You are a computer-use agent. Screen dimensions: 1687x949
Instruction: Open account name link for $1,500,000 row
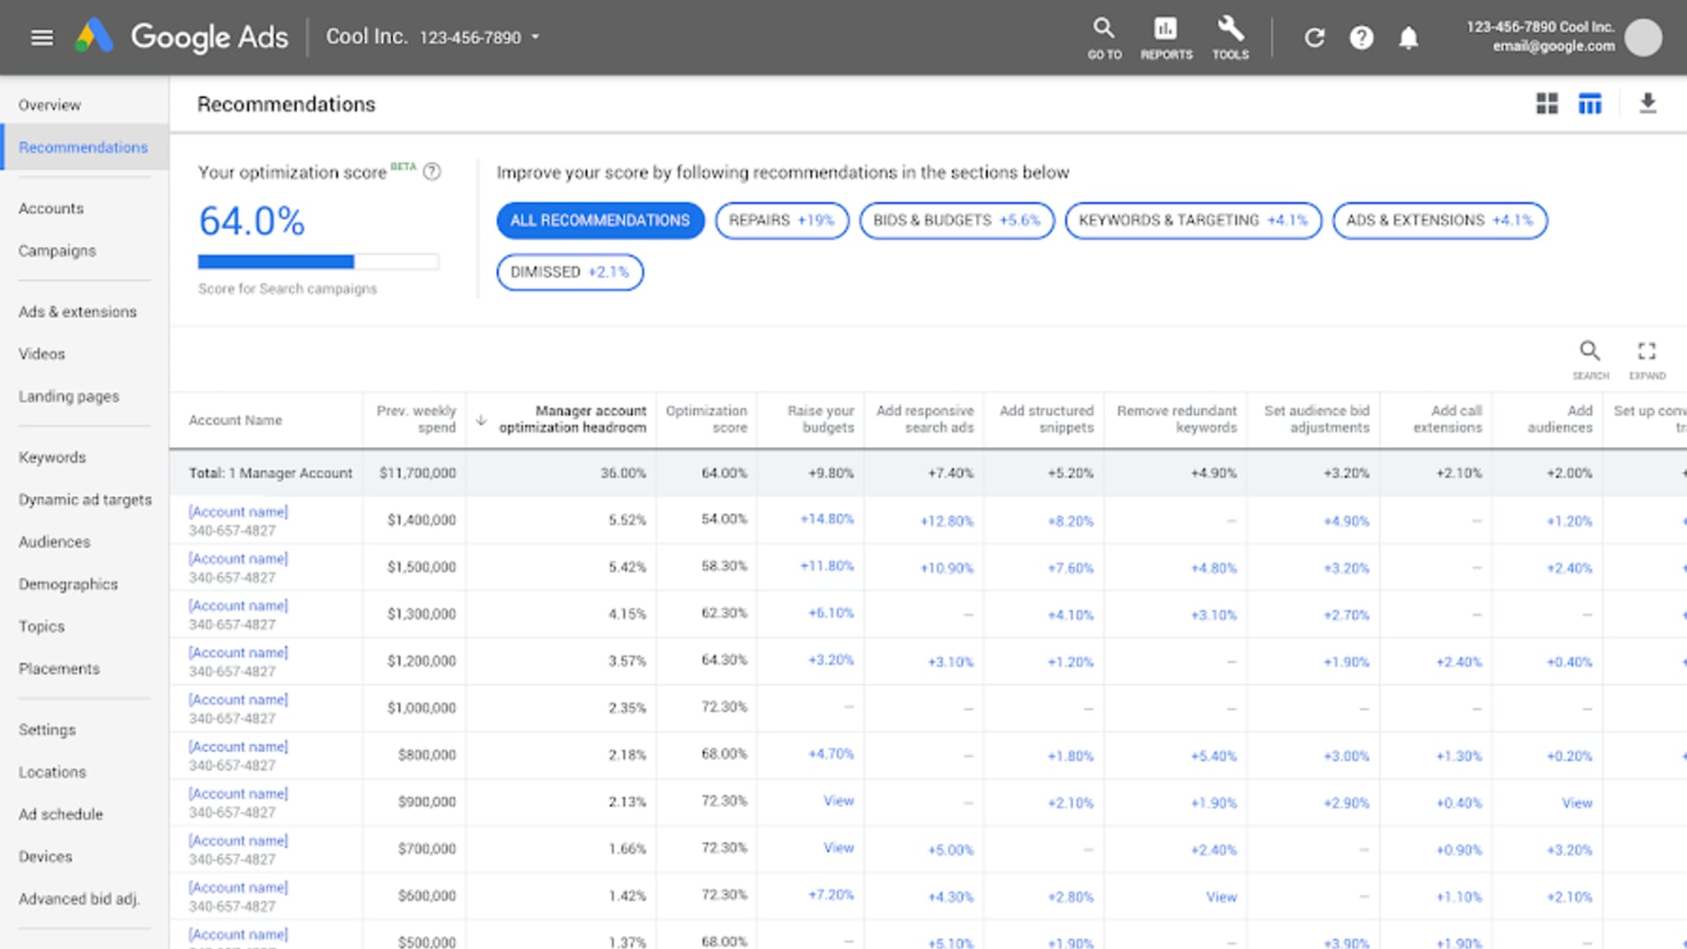click(x=238, y=558)
